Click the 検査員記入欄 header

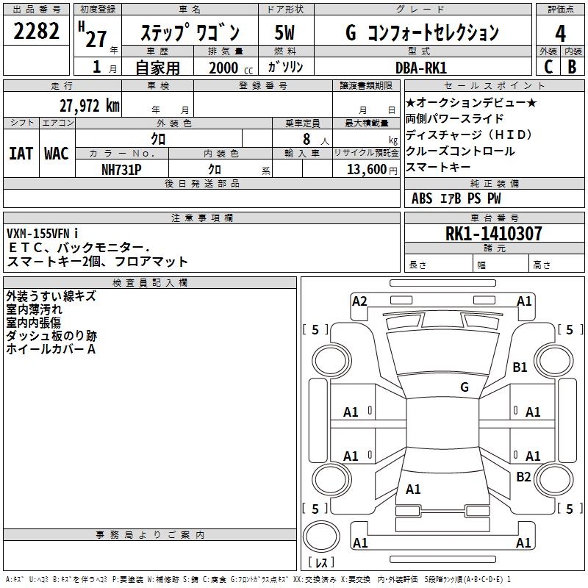coord(150,283)
